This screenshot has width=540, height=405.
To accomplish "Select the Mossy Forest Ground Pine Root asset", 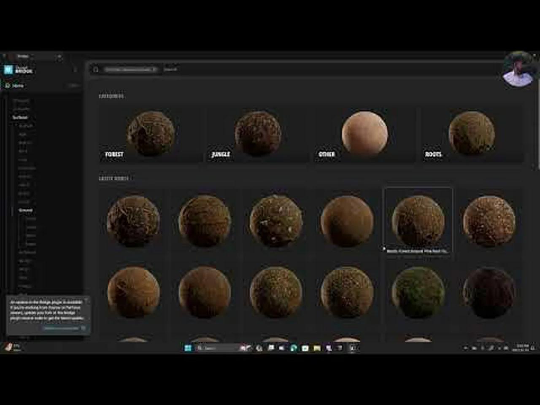I will click(418, 219).
